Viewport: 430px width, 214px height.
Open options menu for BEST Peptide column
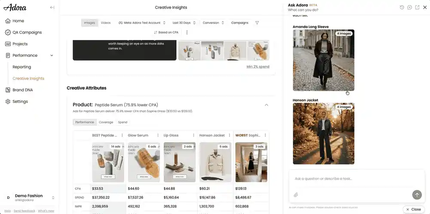pyautogui.click(x=122, y=136)
